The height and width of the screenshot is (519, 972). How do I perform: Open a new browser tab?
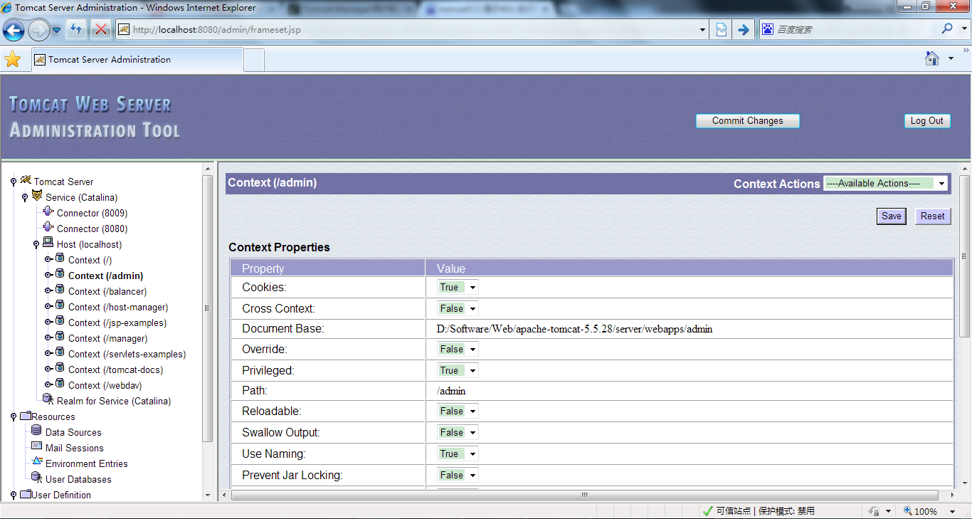[x=254, y=60]
